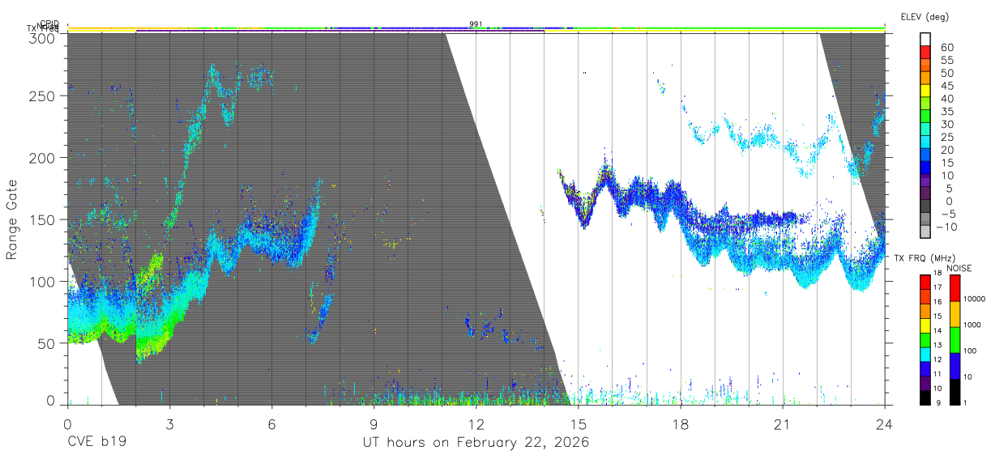This screenshot has width=995, height=459.
Task: Click the 'ELEV (deg)' colorbar title
Action: point(925,16)
